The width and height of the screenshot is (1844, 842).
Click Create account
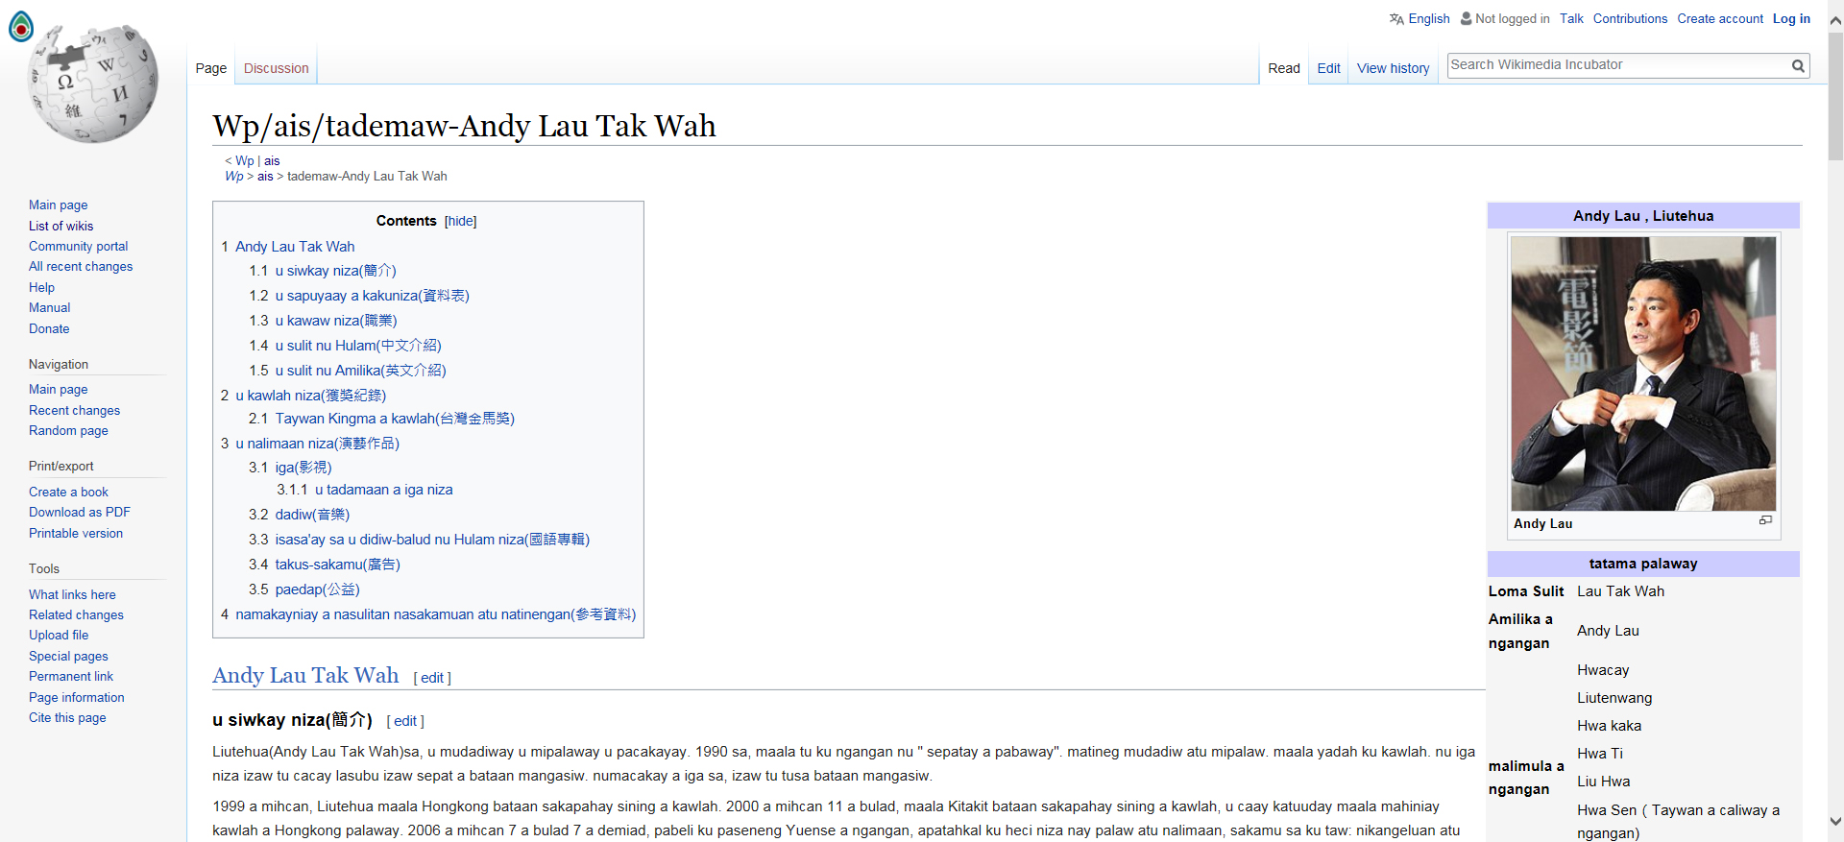coord(1720,18)
